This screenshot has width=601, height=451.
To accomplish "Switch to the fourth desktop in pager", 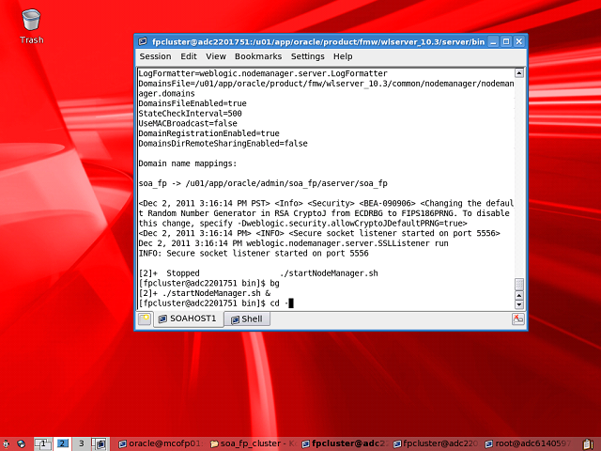I will [x=100, y=443].
